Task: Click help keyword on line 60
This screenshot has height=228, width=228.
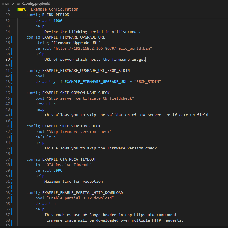Action: [40, 176]
